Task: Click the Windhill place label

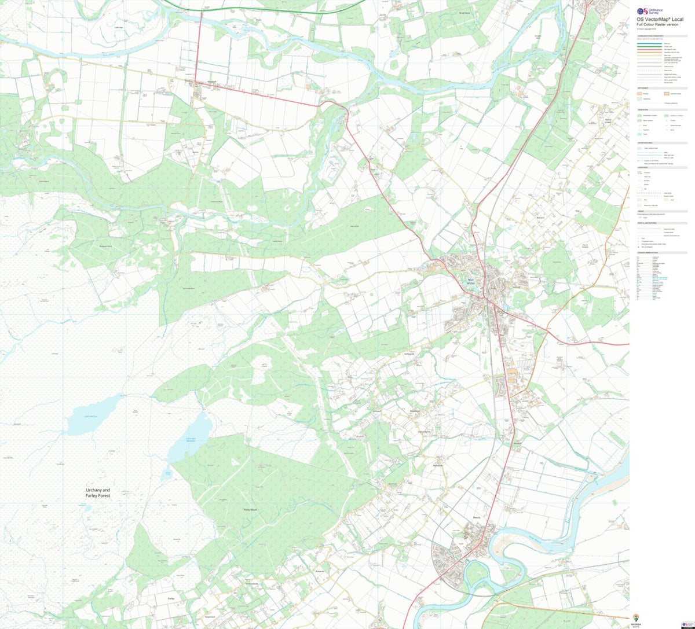Action: (517, 444)
